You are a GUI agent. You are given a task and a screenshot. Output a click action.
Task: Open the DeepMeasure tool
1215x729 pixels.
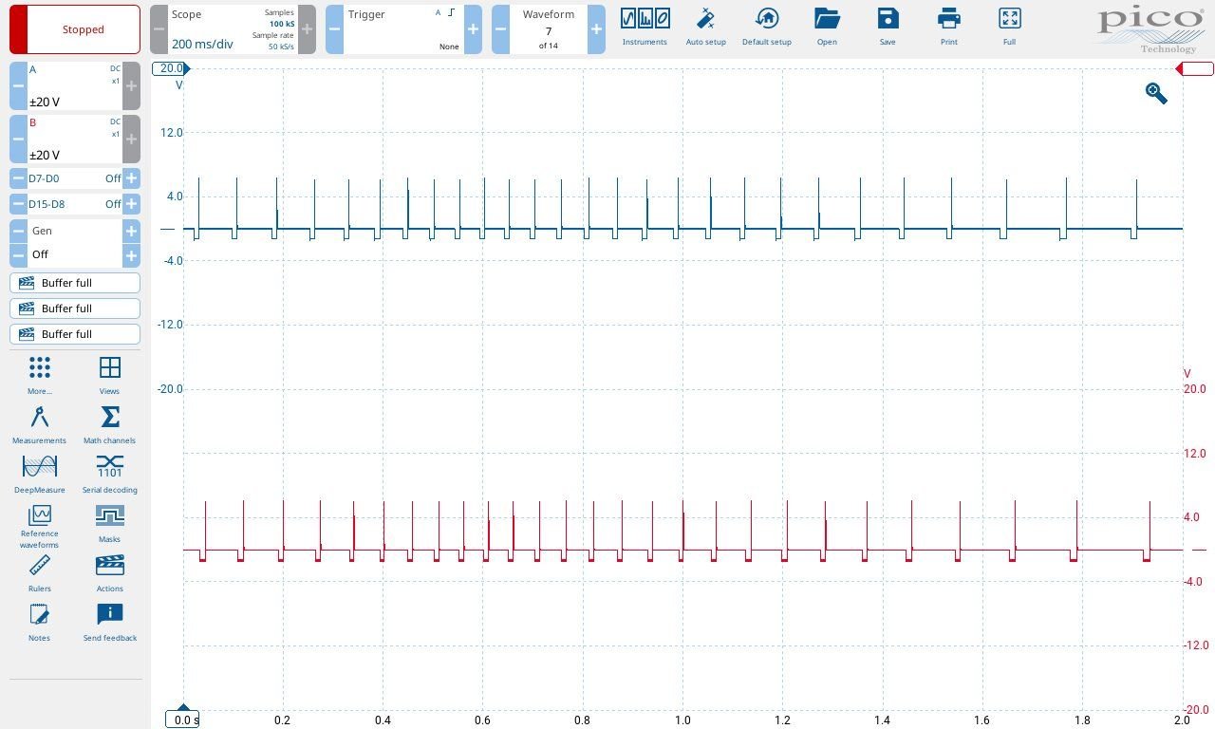coord(39,474)
